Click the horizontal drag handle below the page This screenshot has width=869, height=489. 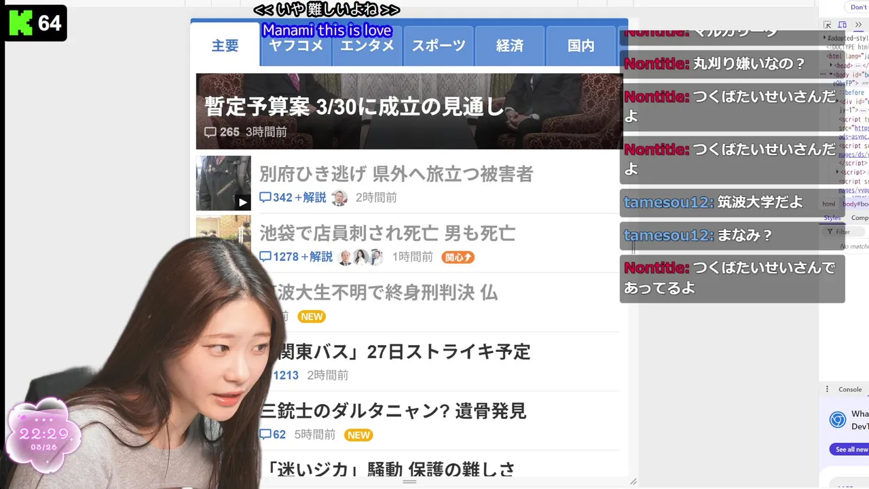[x=409, y=482]
